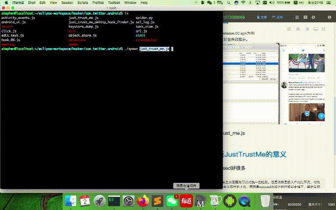Click the monitor icon in preview bar
The image size is (336, 210).
click(315, 29)
